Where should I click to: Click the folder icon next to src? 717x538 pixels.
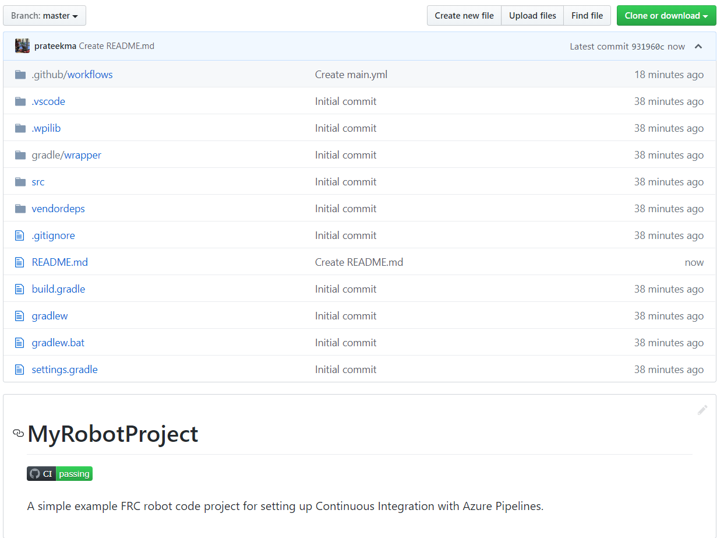20,182
